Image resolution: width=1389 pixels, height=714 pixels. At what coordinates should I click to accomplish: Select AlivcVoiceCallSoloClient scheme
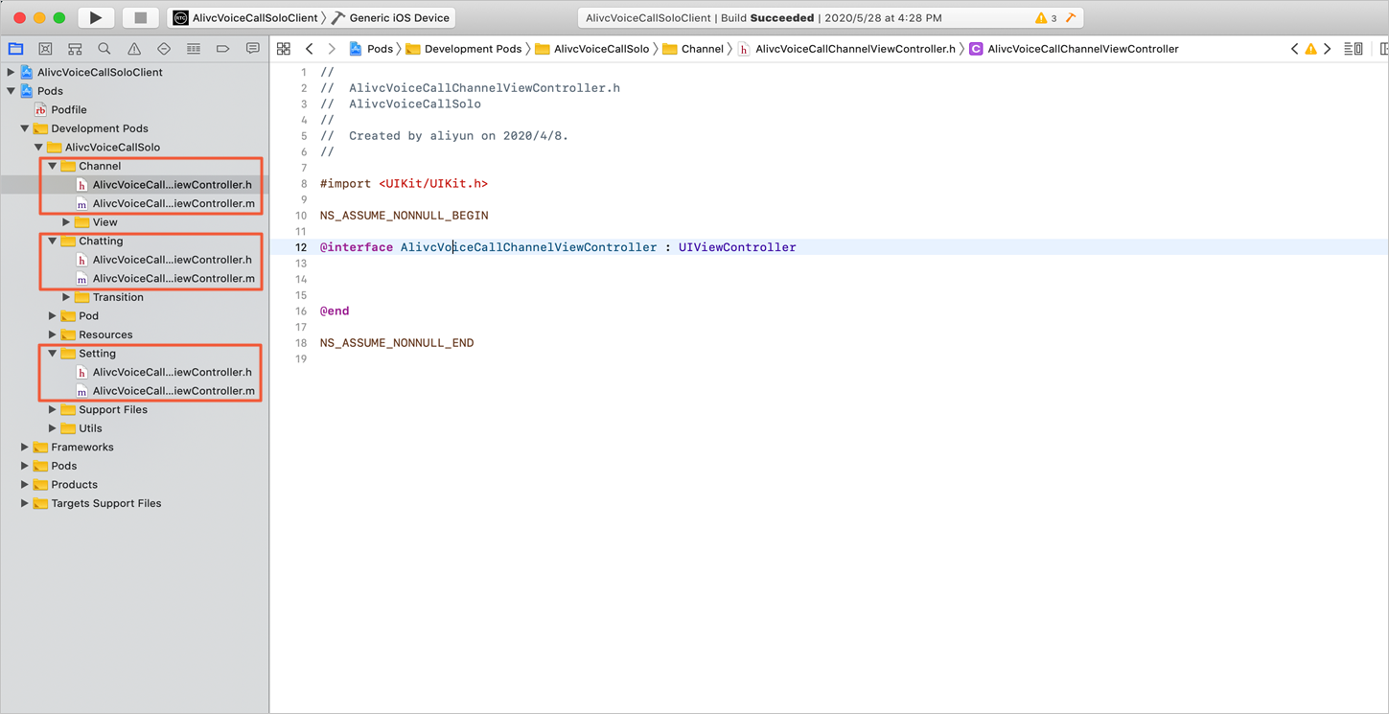tap(245, 18)
